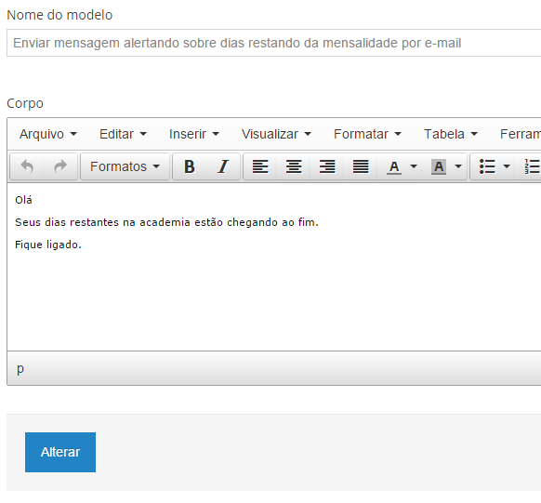
Task: Expand the Formatos dropdown
Action: tap(125, 166)
